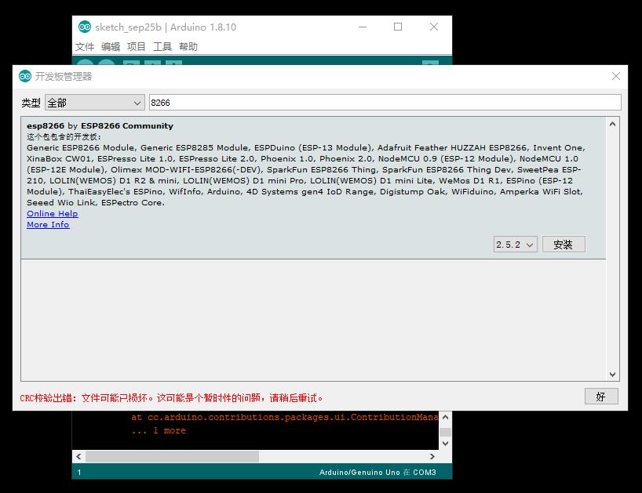Screen dimensions: 642x493
Task: Click the Arduino logo in the 开发板管理器 title bar
Action: click(25, 76)
